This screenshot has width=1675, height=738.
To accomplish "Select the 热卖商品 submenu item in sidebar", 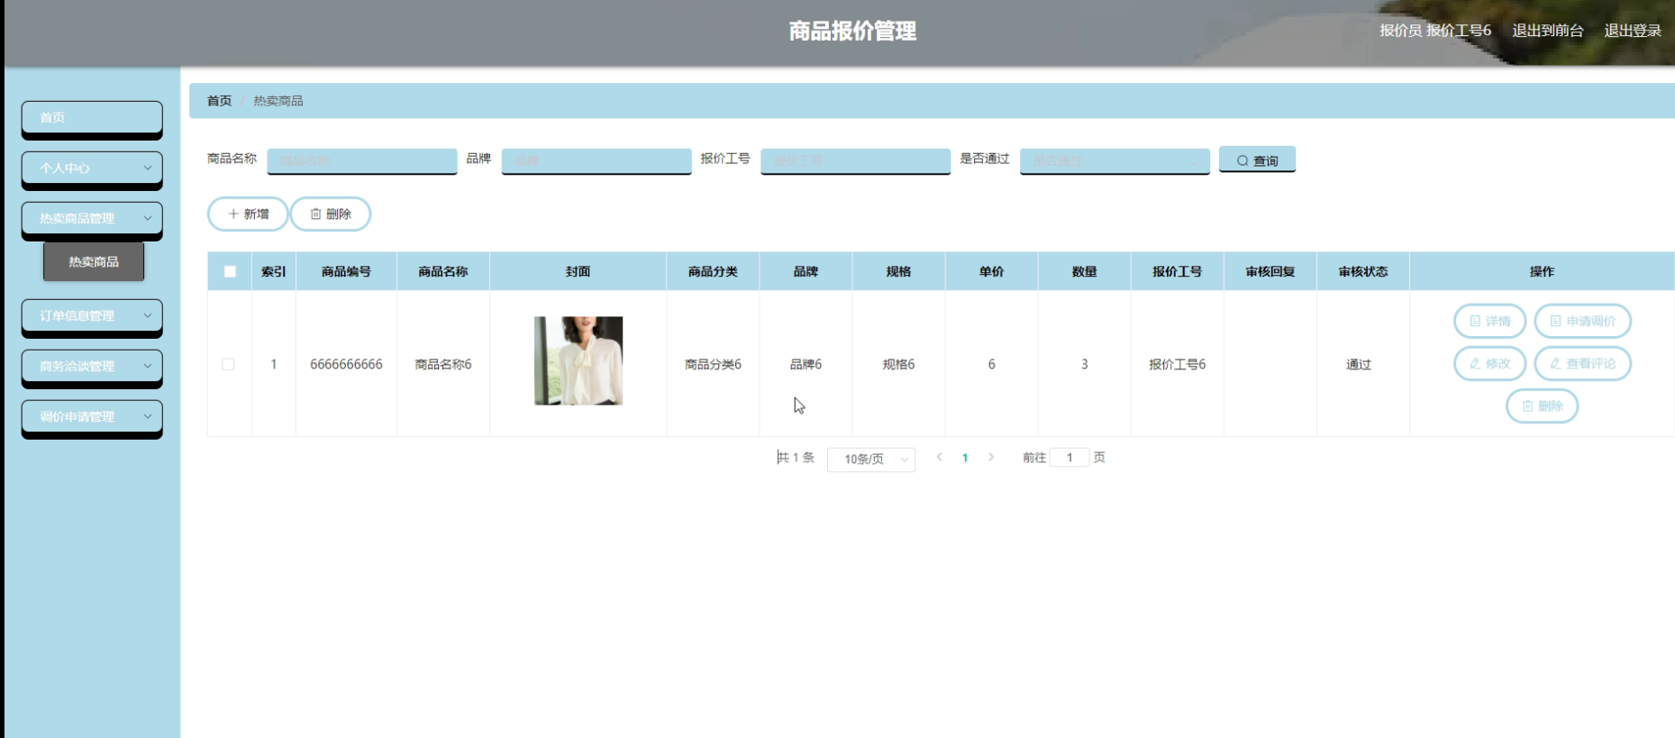I will 94,262.
